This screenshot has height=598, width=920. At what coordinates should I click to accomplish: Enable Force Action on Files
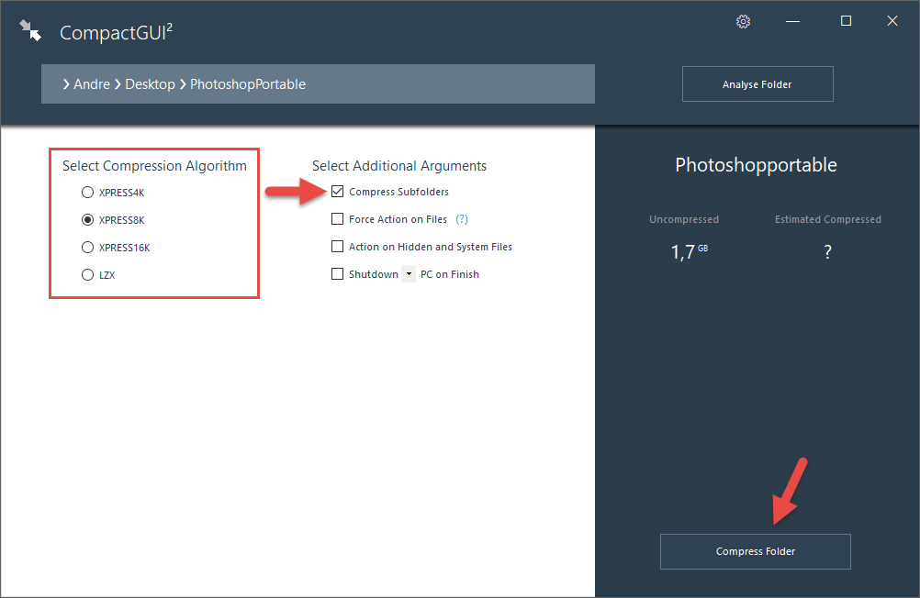coord(337,219)
